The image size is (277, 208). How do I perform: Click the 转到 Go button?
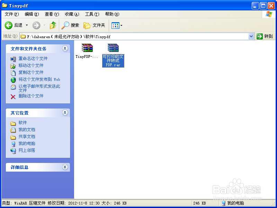coord(265,36)
